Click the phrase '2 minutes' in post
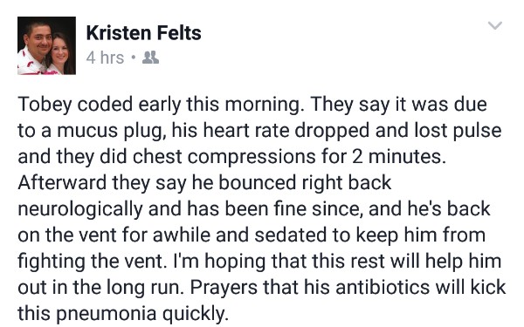Screen dimensions: 524x327 tap(399, 157)
